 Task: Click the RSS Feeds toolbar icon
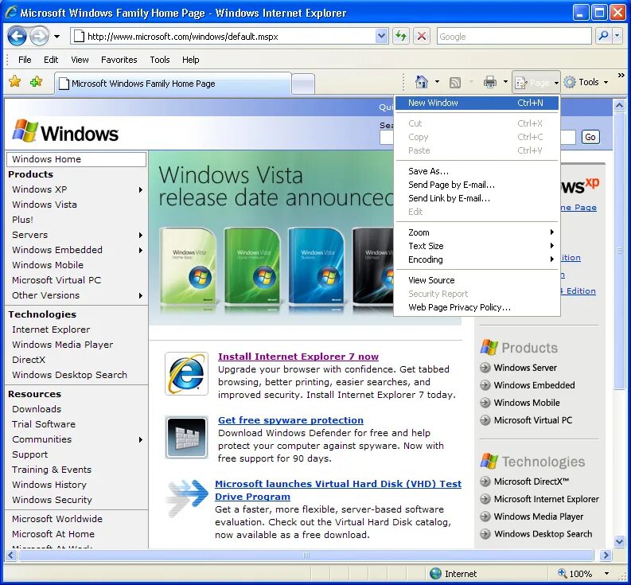(454, 83)
